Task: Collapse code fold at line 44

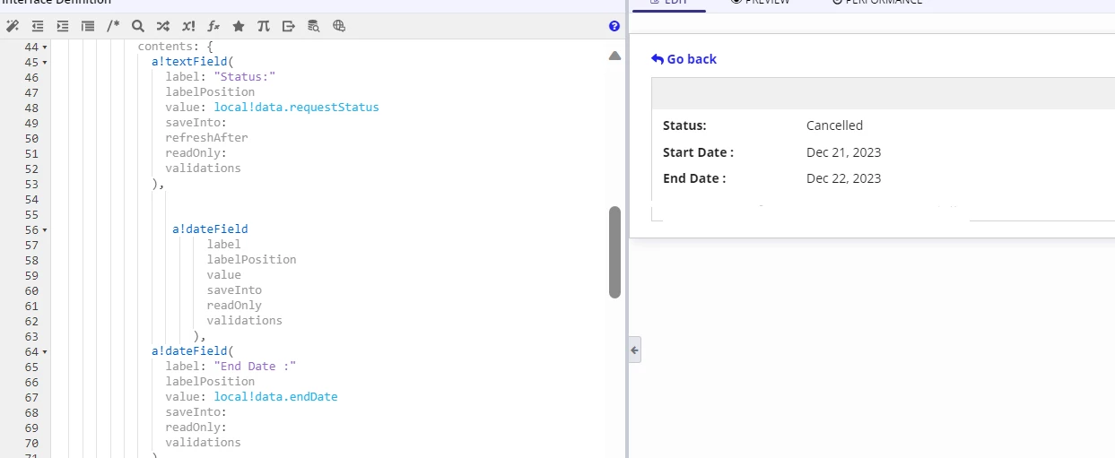Action: click(45, 47)
